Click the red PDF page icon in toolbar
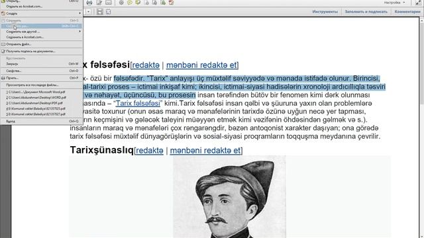The width and height of the screenshot is (424, 238). click(171, 3)
